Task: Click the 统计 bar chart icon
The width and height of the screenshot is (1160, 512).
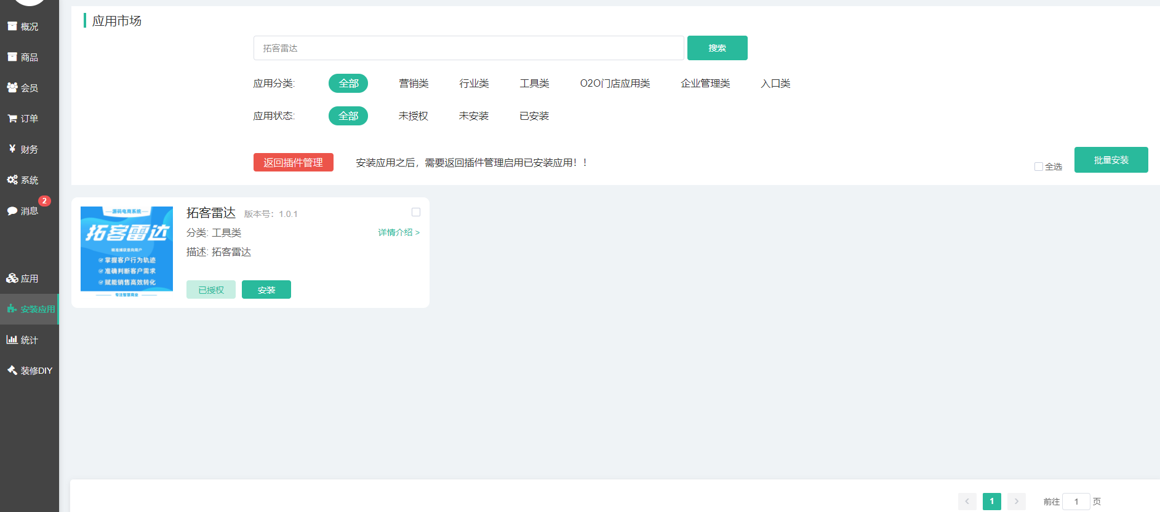Action: click(x=12, y=339)
